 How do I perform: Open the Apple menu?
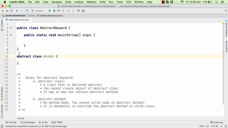point(5,2)
